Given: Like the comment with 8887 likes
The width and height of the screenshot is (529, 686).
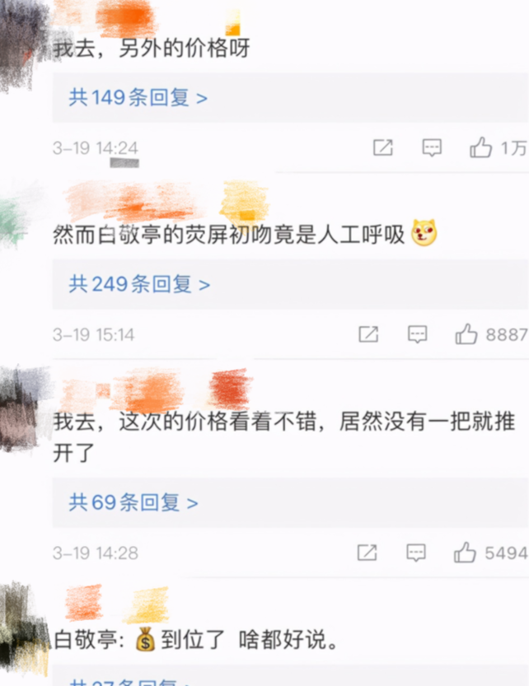Looking at the screenshot, I should [466, 334].
